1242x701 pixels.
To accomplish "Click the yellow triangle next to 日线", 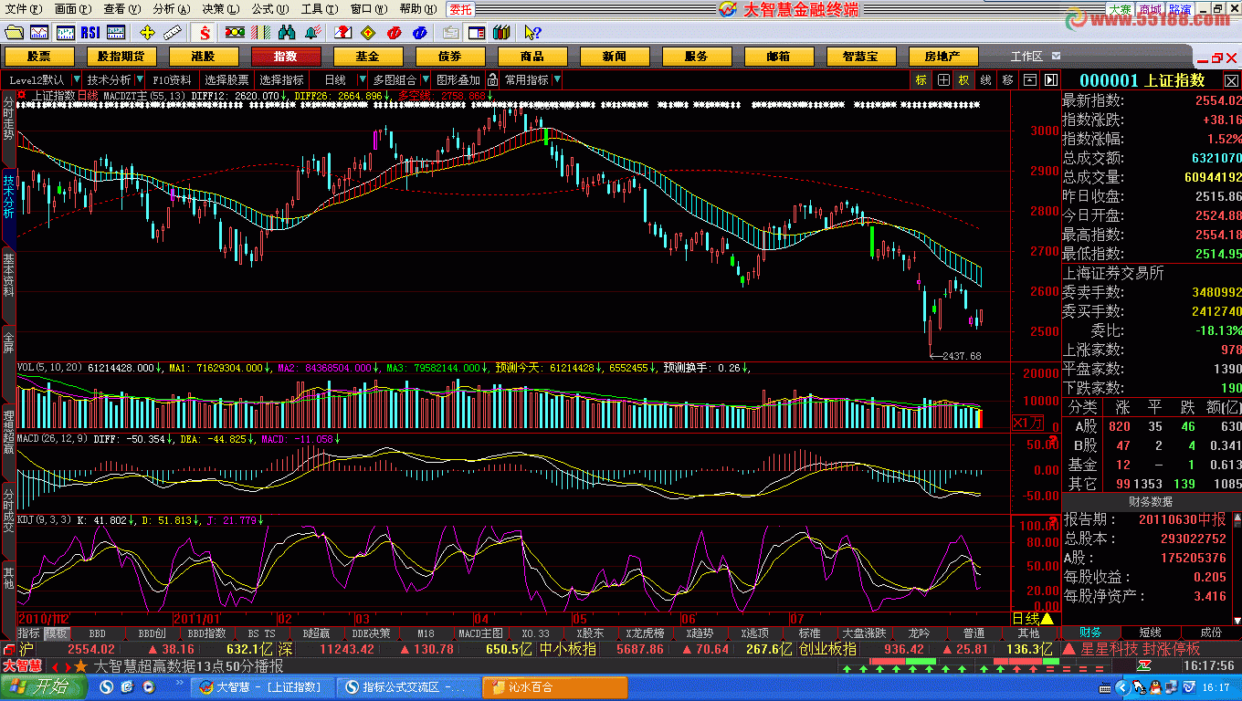I will point(1047,618).
